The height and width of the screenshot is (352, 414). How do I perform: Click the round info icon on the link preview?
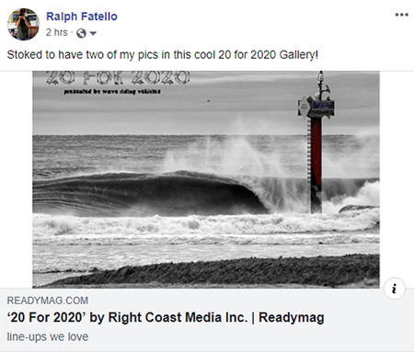[x=394, y=289]
